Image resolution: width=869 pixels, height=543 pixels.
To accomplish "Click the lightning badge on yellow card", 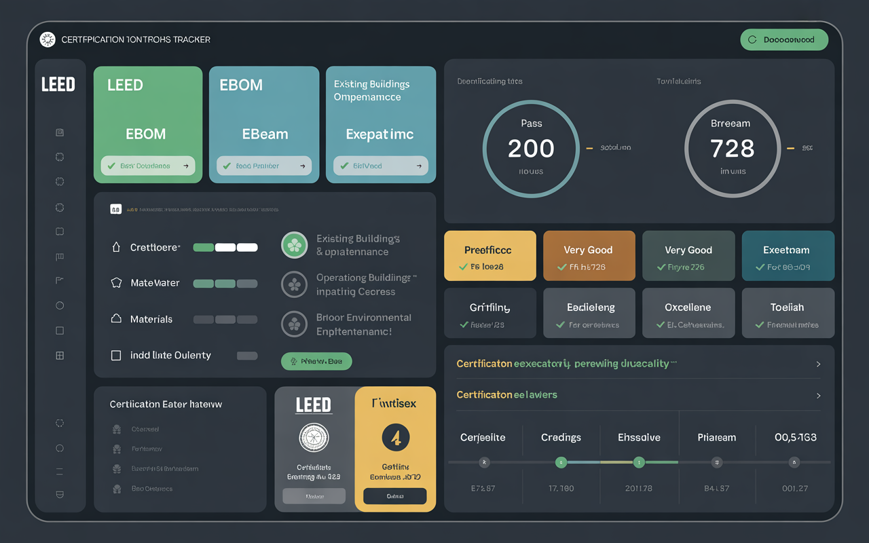I will tap(396, 438).
